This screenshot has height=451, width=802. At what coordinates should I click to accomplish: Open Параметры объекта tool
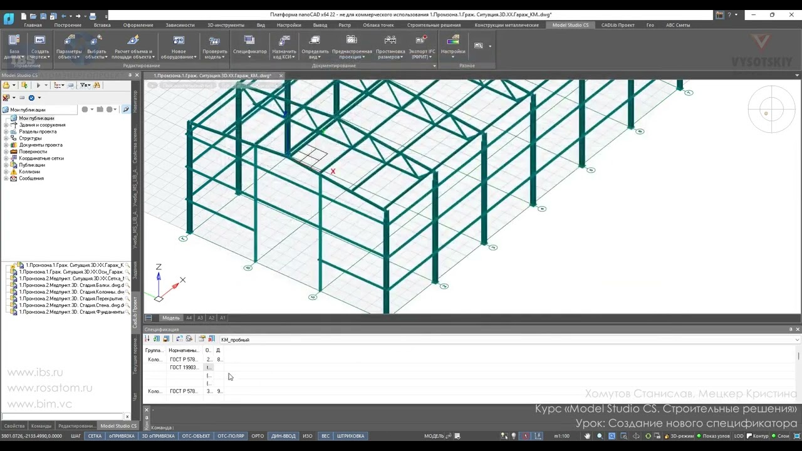(69, 46)
